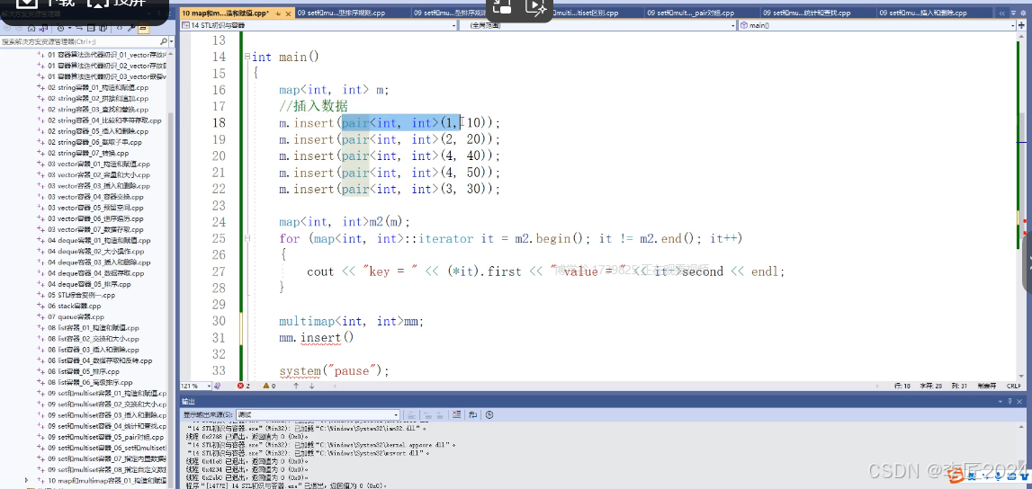Click the Solution Explorer search input field
This screenshot has width=1032, height=489.
(x=80, y=41)
